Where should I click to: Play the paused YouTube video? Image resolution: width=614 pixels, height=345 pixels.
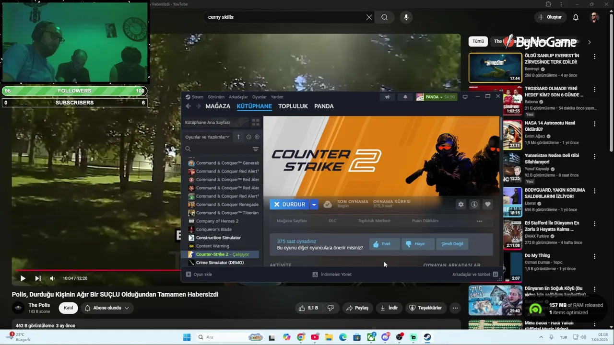tap(23, 278)
